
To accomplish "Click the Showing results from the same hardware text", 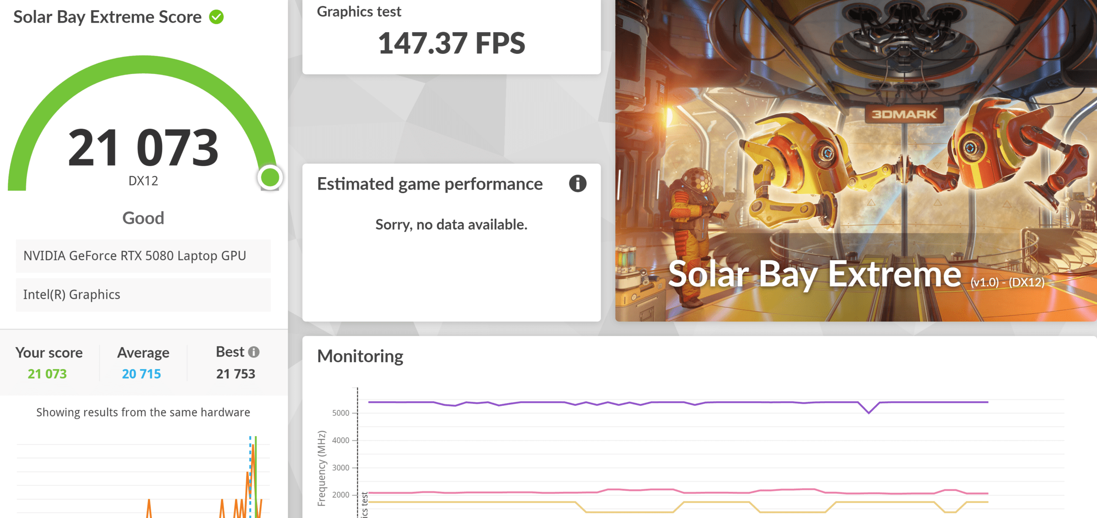I will coord(143,412).
